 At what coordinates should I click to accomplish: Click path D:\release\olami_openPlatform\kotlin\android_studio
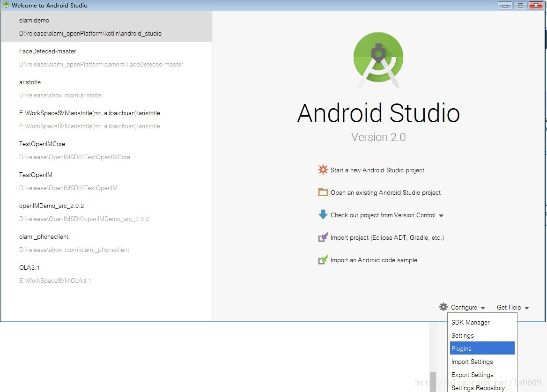click(90, 33)
